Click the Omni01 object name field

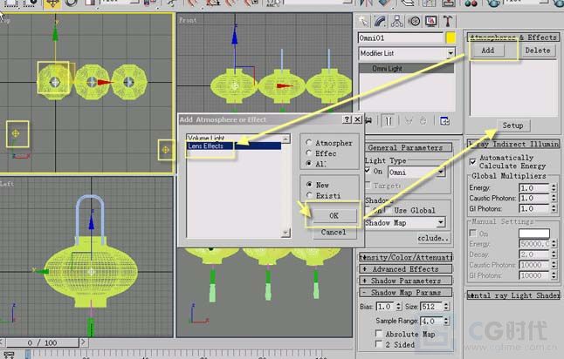(401, 37)
